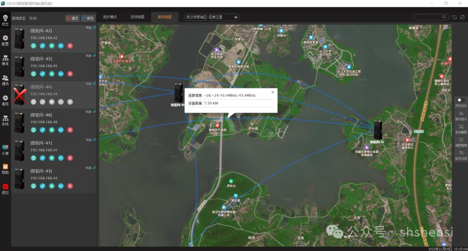468x251 pixels.
Task: Switch to 拓扑模式 topology mode tab
Action: (110, 17)
